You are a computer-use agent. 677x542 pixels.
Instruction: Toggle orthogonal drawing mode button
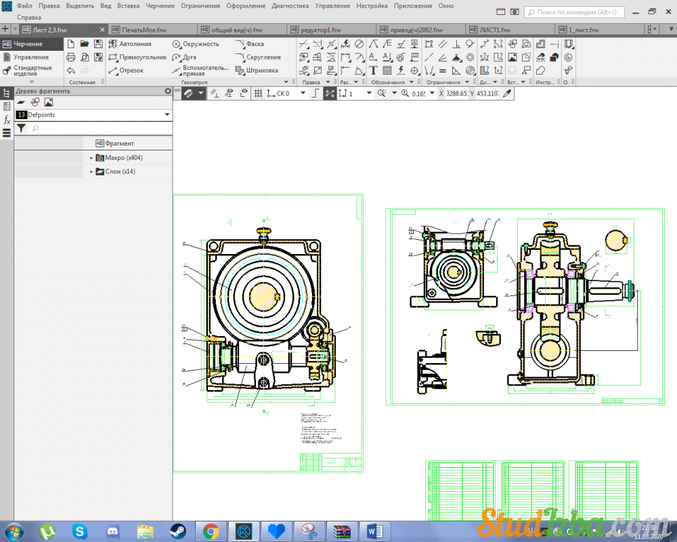click(x=315, y=93)
